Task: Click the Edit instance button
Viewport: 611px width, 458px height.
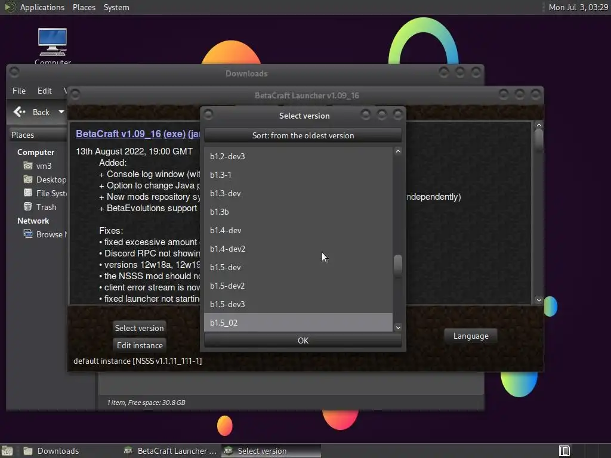Action: coord(140,345)
